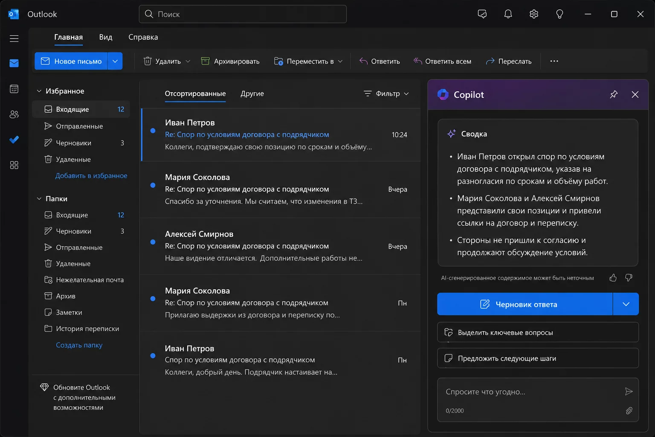Reply to all recipients
The height and width of the screenshot is (437, 655).
442,61
